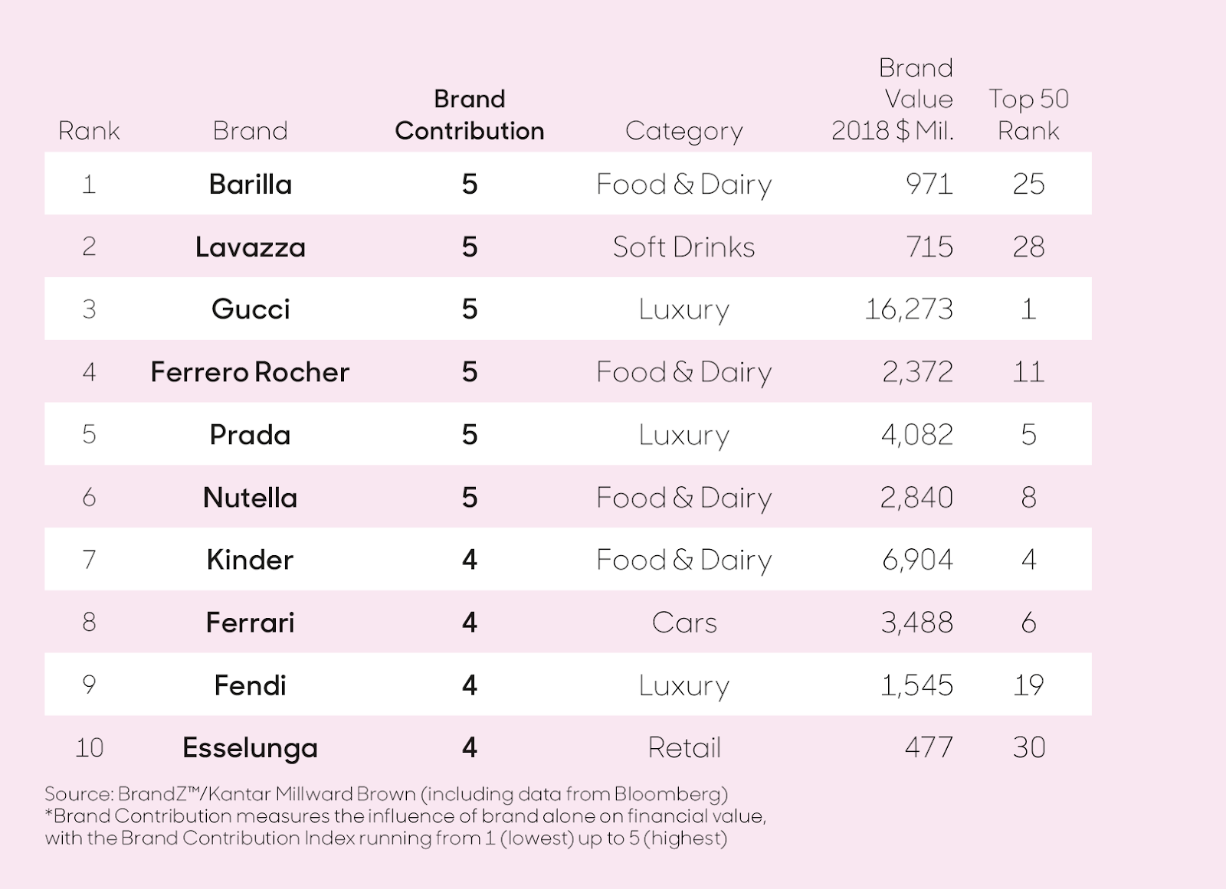1226x889 pixels.
Task: Select the Top 50 Rank header
Action: tap(1028, 115)
